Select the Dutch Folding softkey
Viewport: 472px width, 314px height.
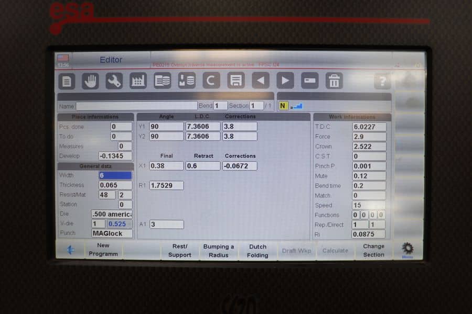tap(258, 251)
